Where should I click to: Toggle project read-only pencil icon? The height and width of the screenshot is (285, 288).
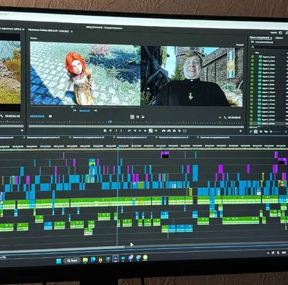tap(251, 132)
